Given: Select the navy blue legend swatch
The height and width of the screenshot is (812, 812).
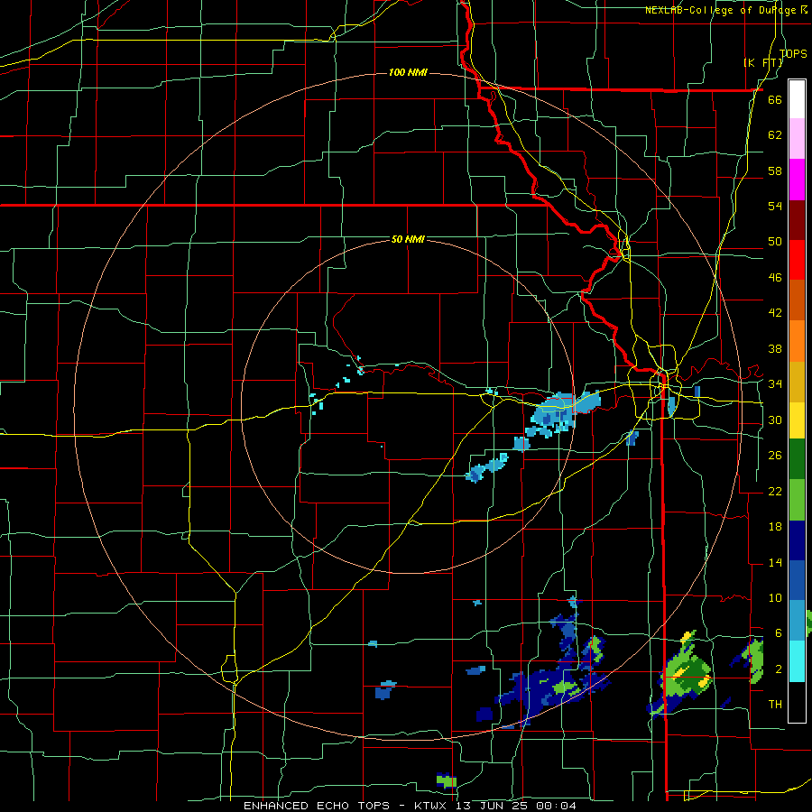Looking at the screenshot, I should pyautogui.click(x=797, y=540).
